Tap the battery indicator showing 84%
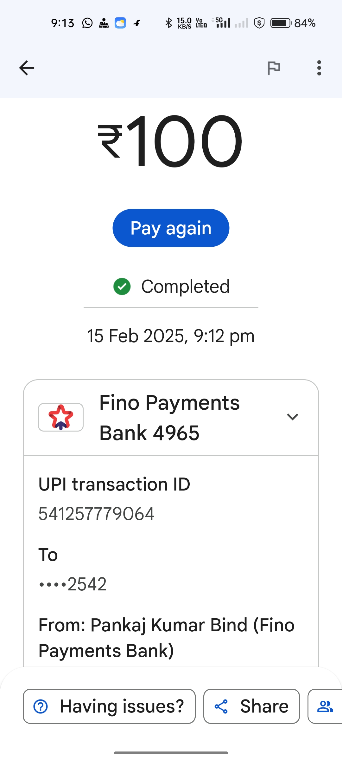Screen dimensions: 342x761 pos(281,23)
